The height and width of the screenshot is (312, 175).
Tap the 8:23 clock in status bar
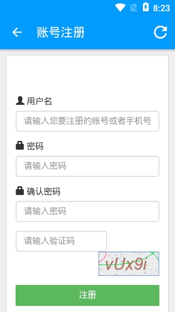pos(161,8)
